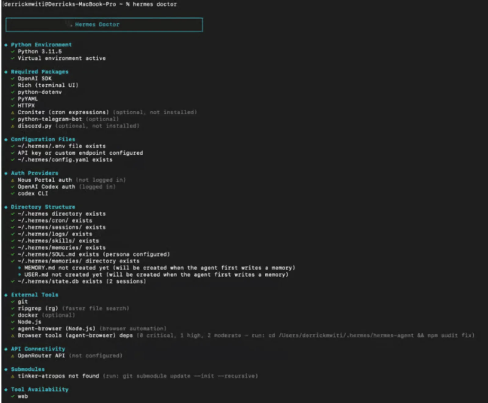Viewport: 488px width, 403px height.
Task: Click the "Directory Structure" section heading
Action: (43, 207)
